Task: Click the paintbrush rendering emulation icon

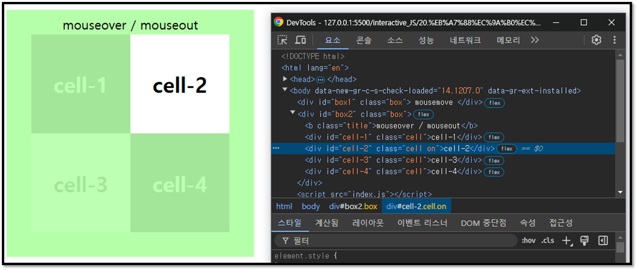Action: 584,241
